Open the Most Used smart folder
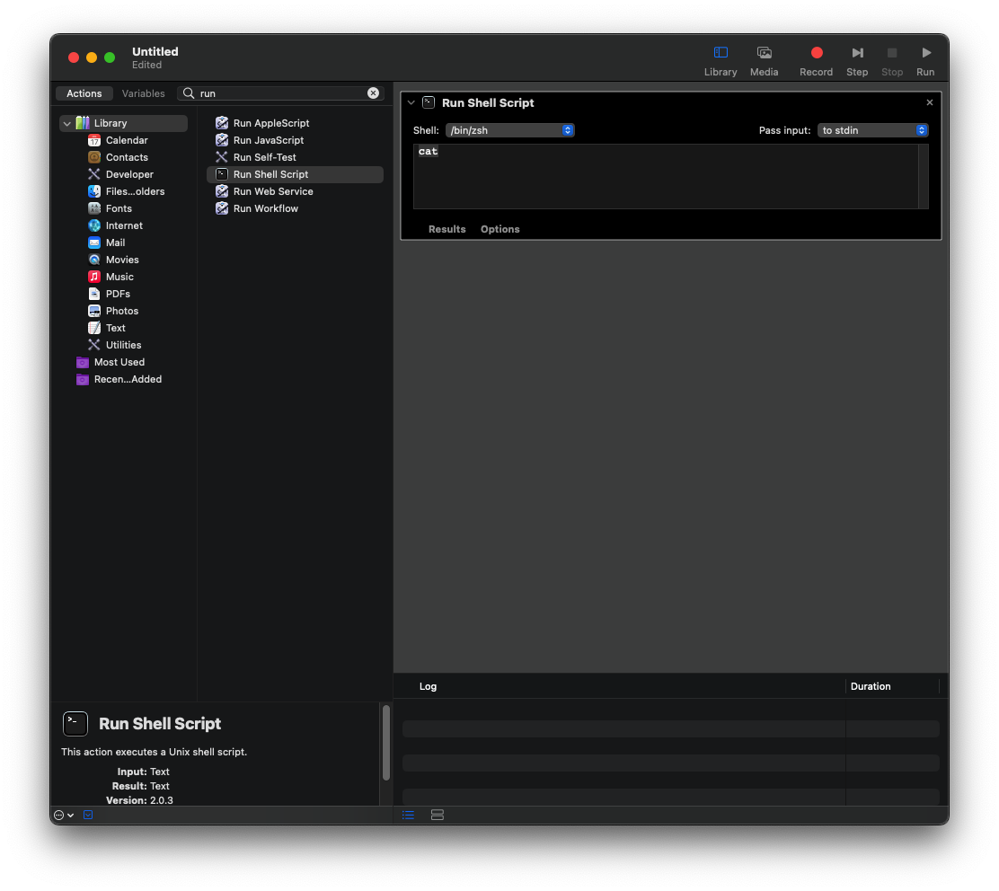This screenshot has width=999, height=891. [x=119, y=362]
